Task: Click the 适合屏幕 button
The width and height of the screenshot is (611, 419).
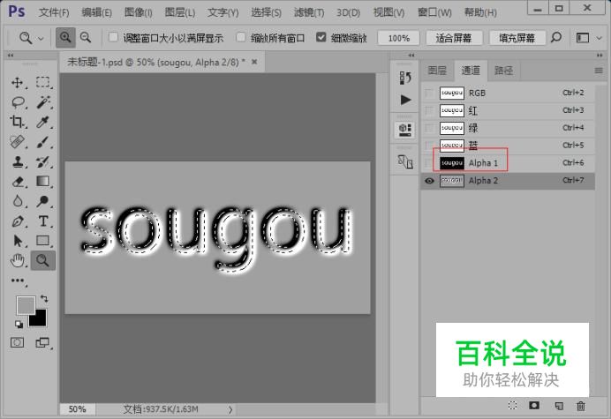Action: coord(454,38)
